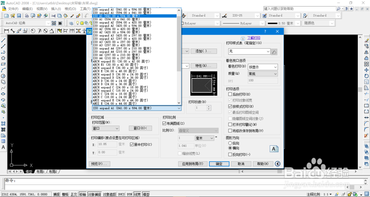
Task: Increase 打印份数 with the spinner arrow
Action: click(208, 107)
